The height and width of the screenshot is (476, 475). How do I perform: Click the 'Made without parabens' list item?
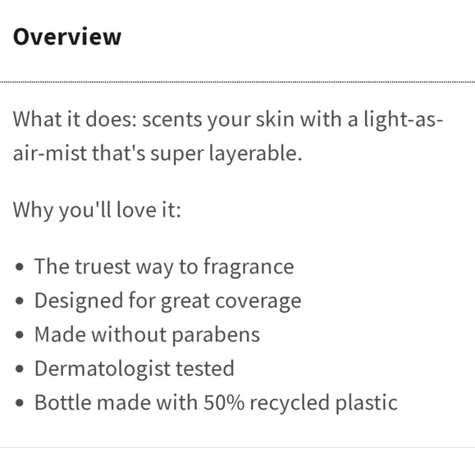pyautogui.click(x=147, y=335)
